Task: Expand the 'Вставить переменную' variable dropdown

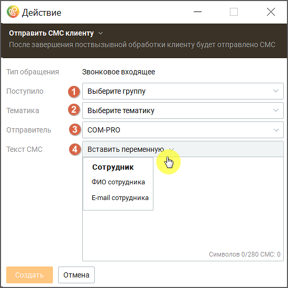Action: click(x=130, y=149)
